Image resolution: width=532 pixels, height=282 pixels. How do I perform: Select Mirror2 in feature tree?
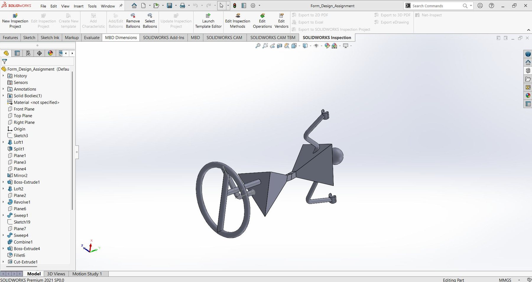pos(20,175)
